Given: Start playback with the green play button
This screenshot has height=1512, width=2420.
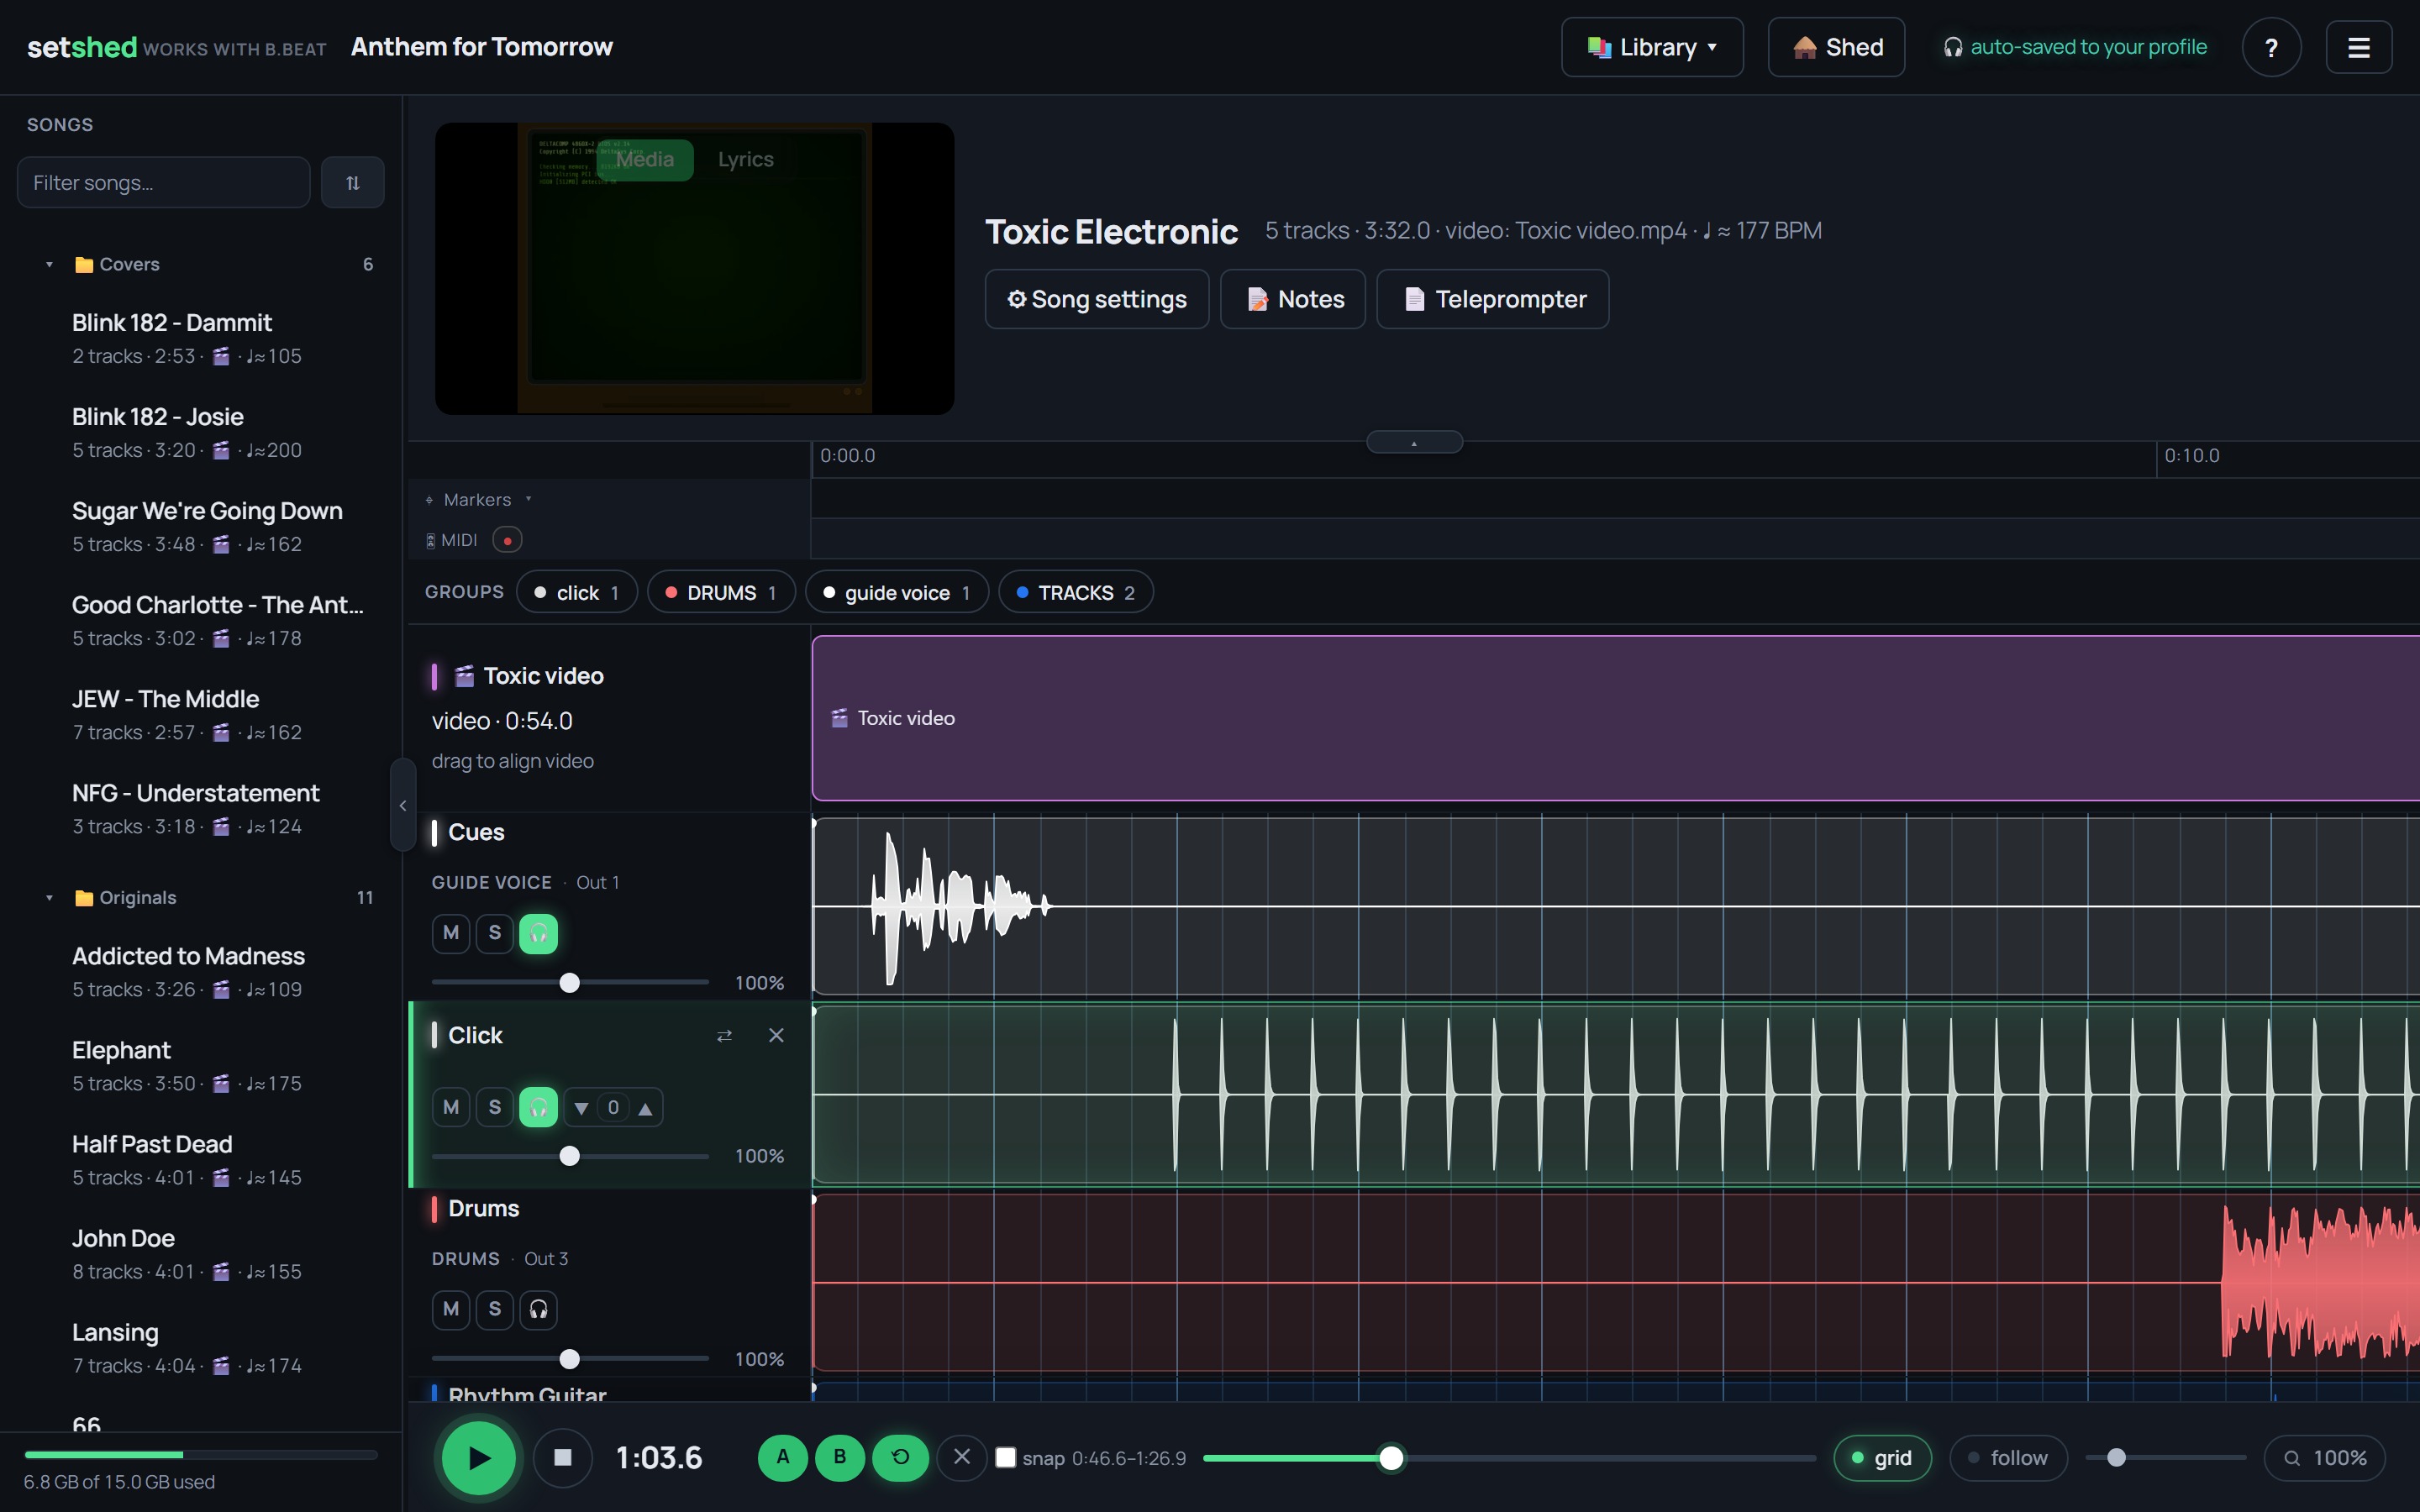Looking at the screenshot, I should click(x=479, y=1458).
